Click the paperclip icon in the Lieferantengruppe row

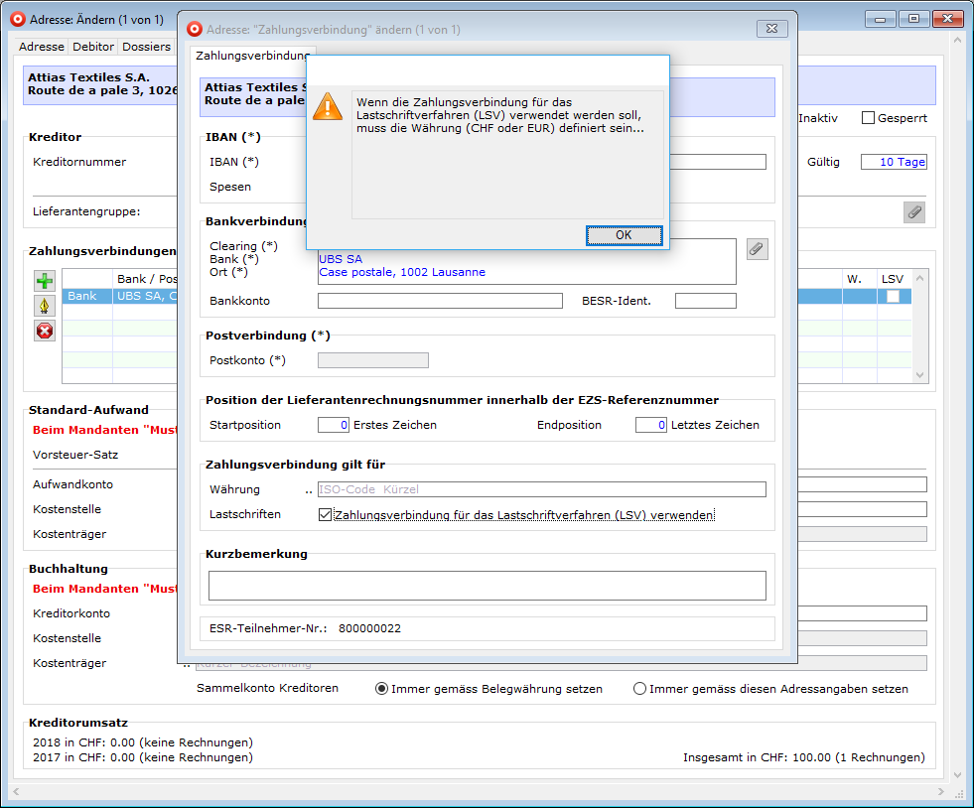(x=913, y=211)
